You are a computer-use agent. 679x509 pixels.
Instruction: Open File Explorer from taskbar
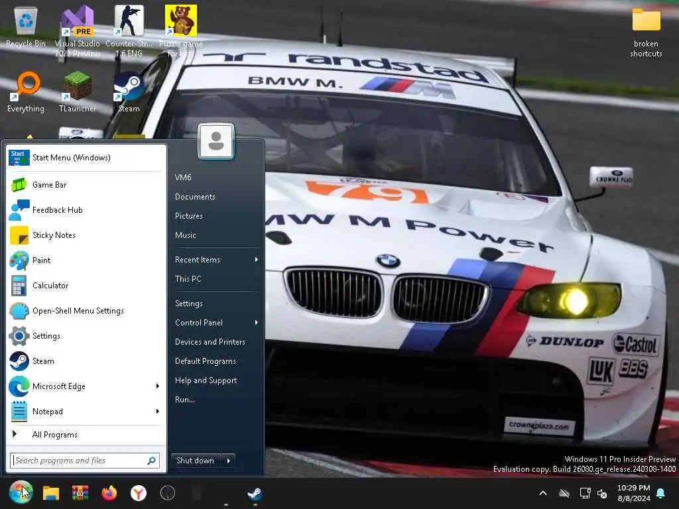[50, 493]
